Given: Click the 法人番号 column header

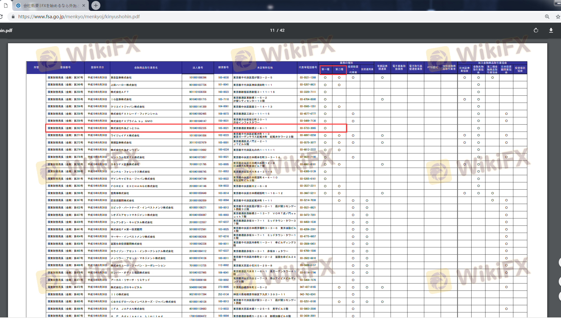Looking at the screenshot, I should tap(198, 68).
